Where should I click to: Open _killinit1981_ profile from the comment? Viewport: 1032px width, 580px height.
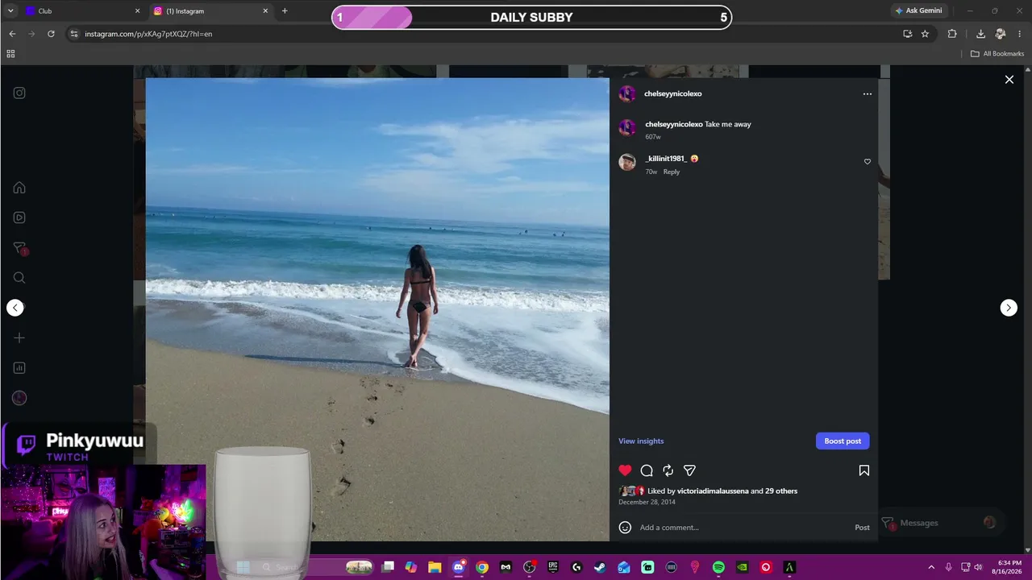pyautogui.click(x=666, y=159)
